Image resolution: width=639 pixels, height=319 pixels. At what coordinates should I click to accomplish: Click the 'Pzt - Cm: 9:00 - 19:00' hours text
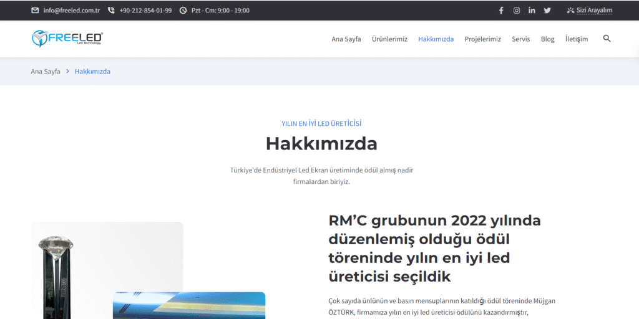coord(220,11)
